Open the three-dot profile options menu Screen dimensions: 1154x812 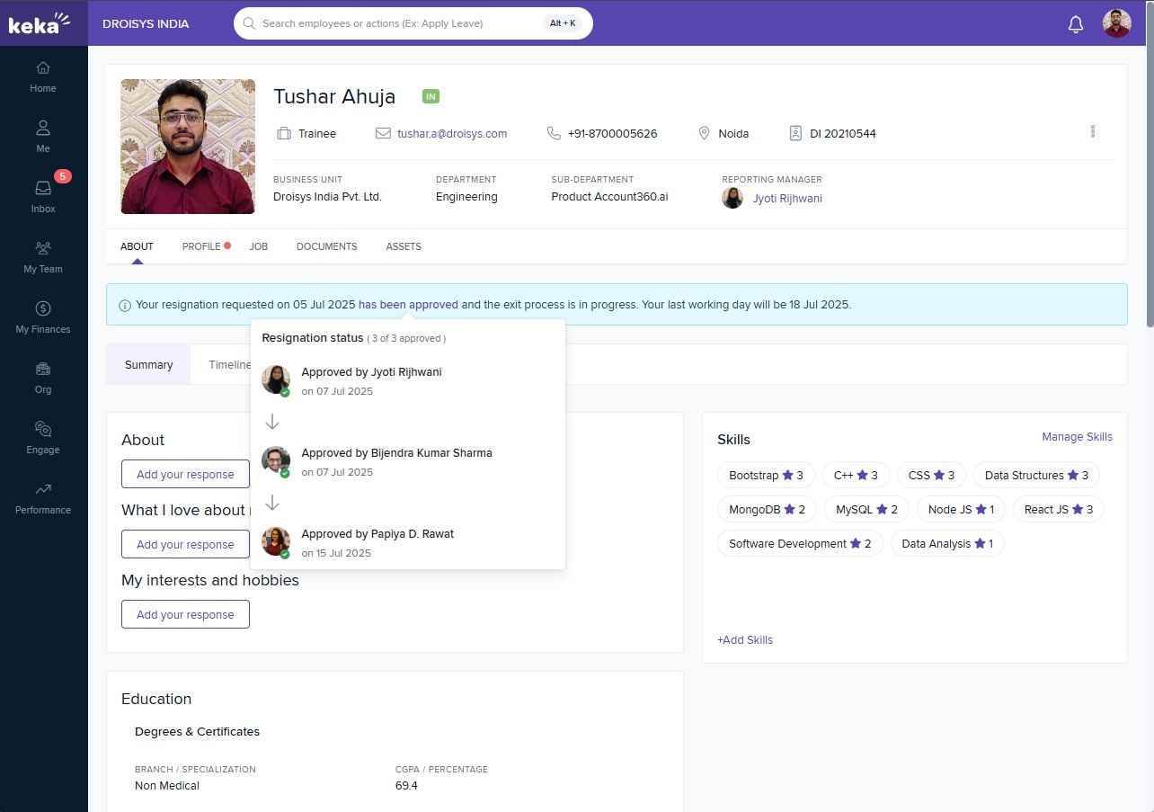pyautogui.click(x=1092, y=131)
